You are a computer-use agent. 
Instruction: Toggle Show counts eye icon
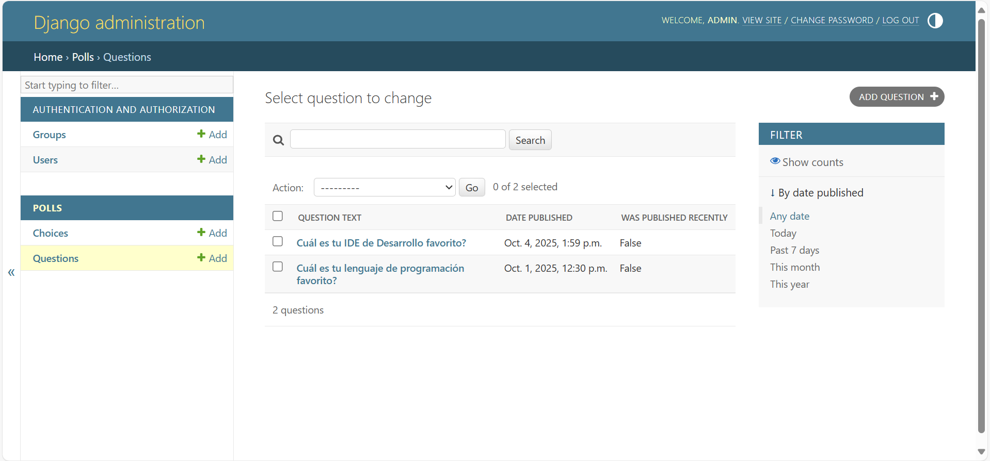pyautogui.click(x=775, y=161)
